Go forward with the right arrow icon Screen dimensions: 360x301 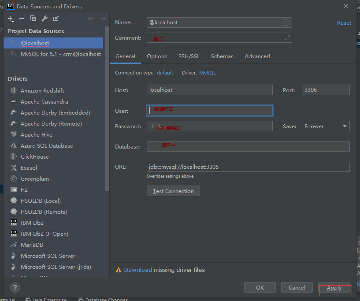(x=103, y=19)
